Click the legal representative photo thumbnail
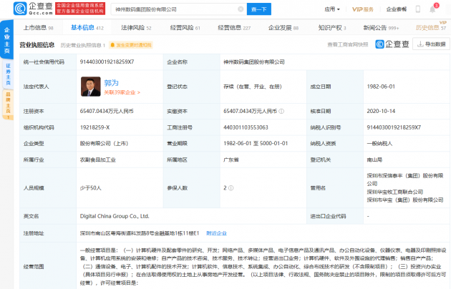Image resolution: width=451 pixels, height=289 pixels. tap(91, 87)
